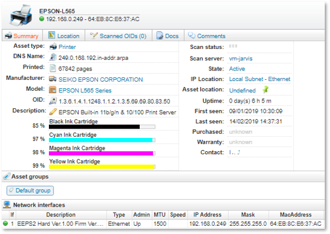This screenshot has width=330, height=234.
Task: Click the Contact field value
Action: (x=235, y=152)
